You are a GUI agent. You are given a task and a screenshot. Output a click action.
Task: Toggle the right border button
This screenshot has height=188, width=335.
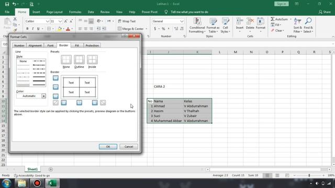(95, 103)
